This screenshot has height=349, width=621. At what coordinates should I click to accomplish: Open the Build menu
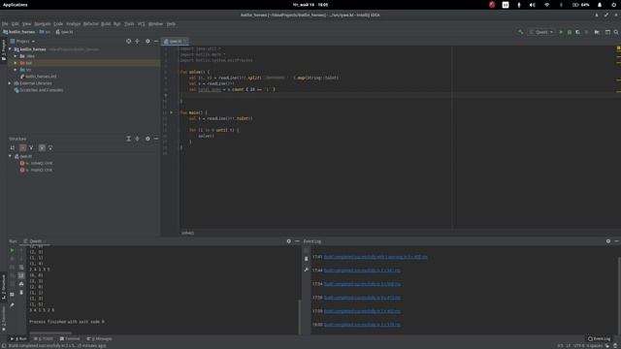[x=106, y=23]
